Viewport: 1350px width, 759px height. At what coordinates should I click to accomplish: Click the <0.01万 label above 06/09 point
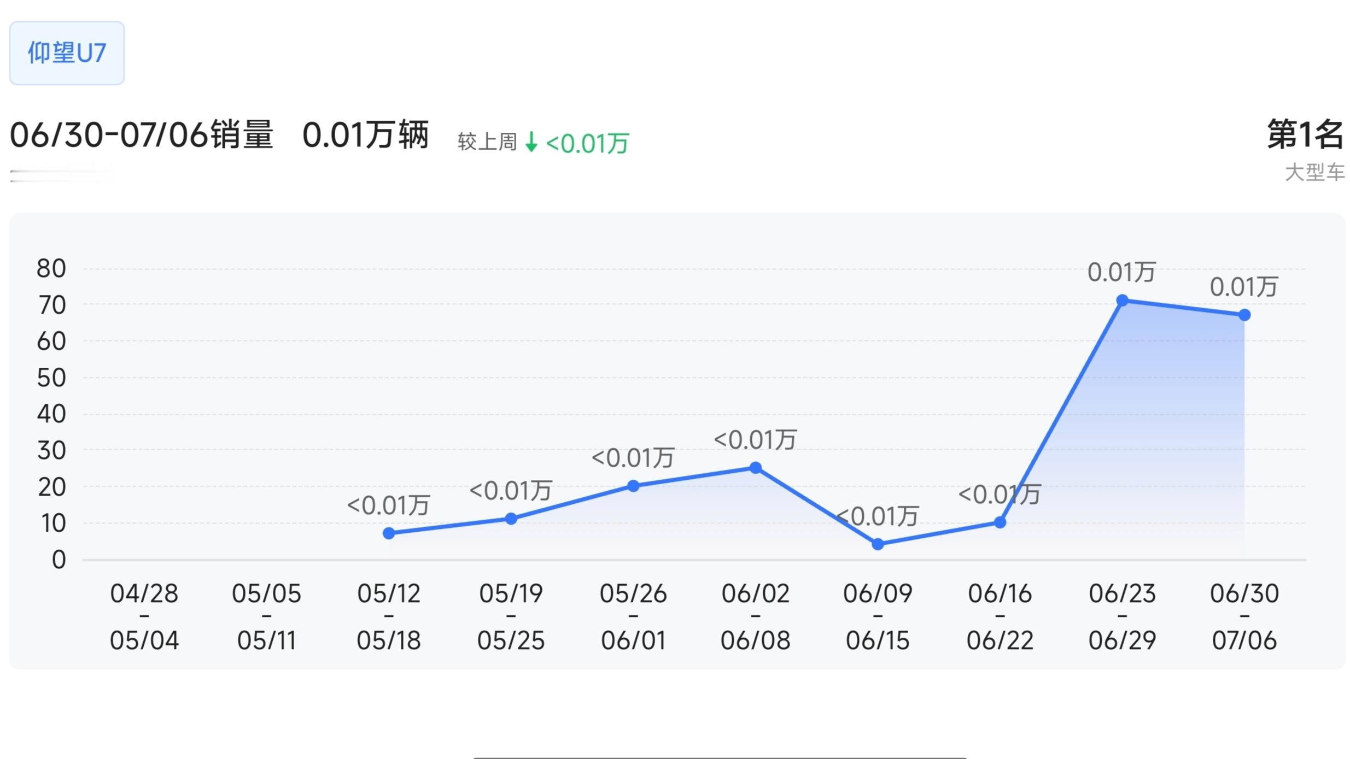[878, 516]
